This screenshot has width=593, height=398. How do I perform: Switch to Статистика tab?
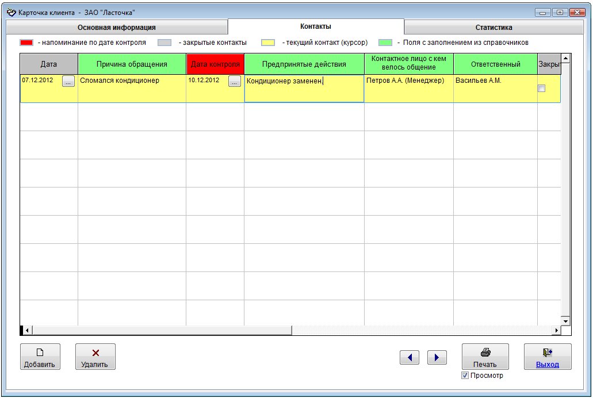pyautogui.click(x=493, y=27)
